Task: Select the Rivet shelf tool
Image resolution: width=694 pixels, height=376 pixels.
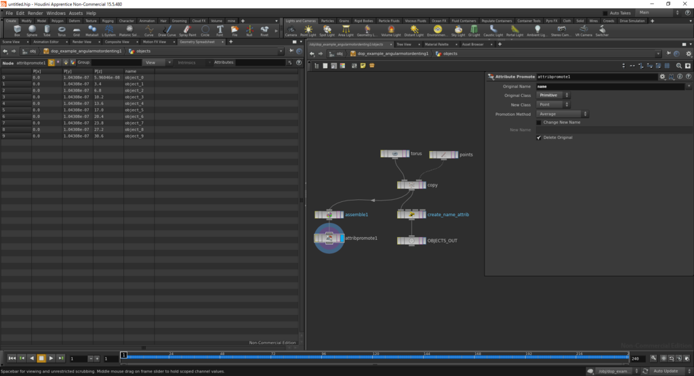Action: coord(264,30)
